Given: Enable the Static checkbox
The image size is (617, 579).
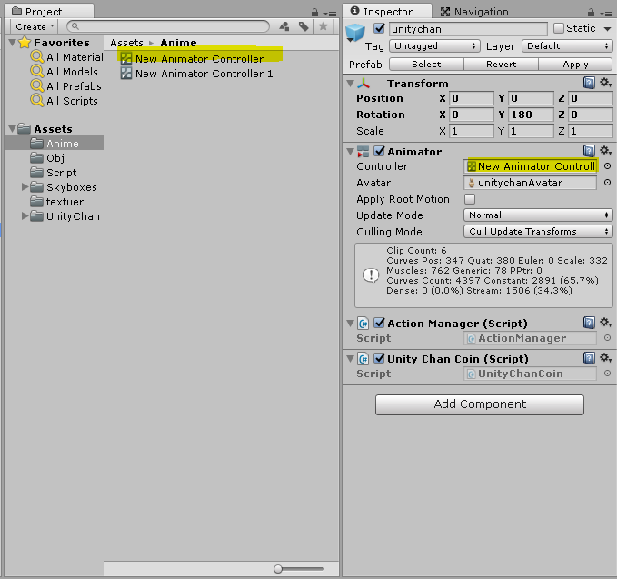Looking at the screenshot, I should 558,28.
